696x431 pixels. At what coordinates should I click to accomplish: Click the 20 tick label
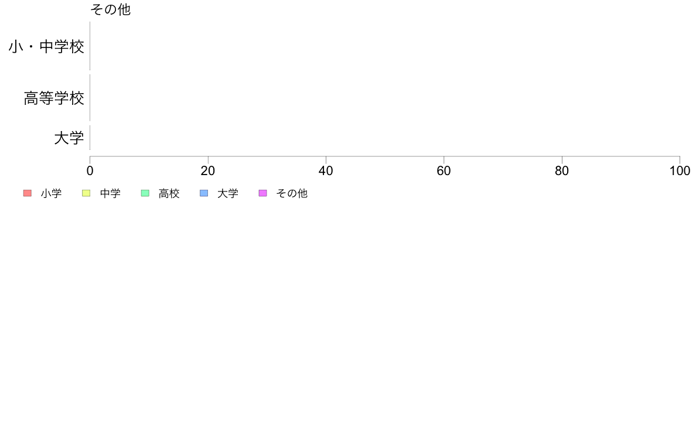pyautogui.click(x=208, y=171)
